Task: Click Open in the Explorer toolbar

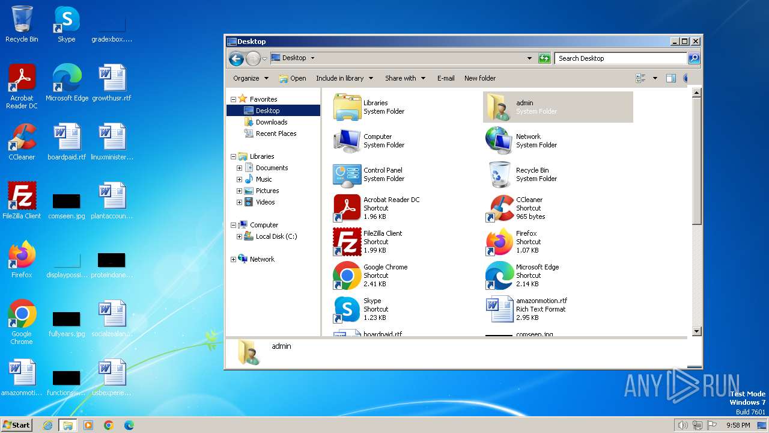Action: coord(293,78)
